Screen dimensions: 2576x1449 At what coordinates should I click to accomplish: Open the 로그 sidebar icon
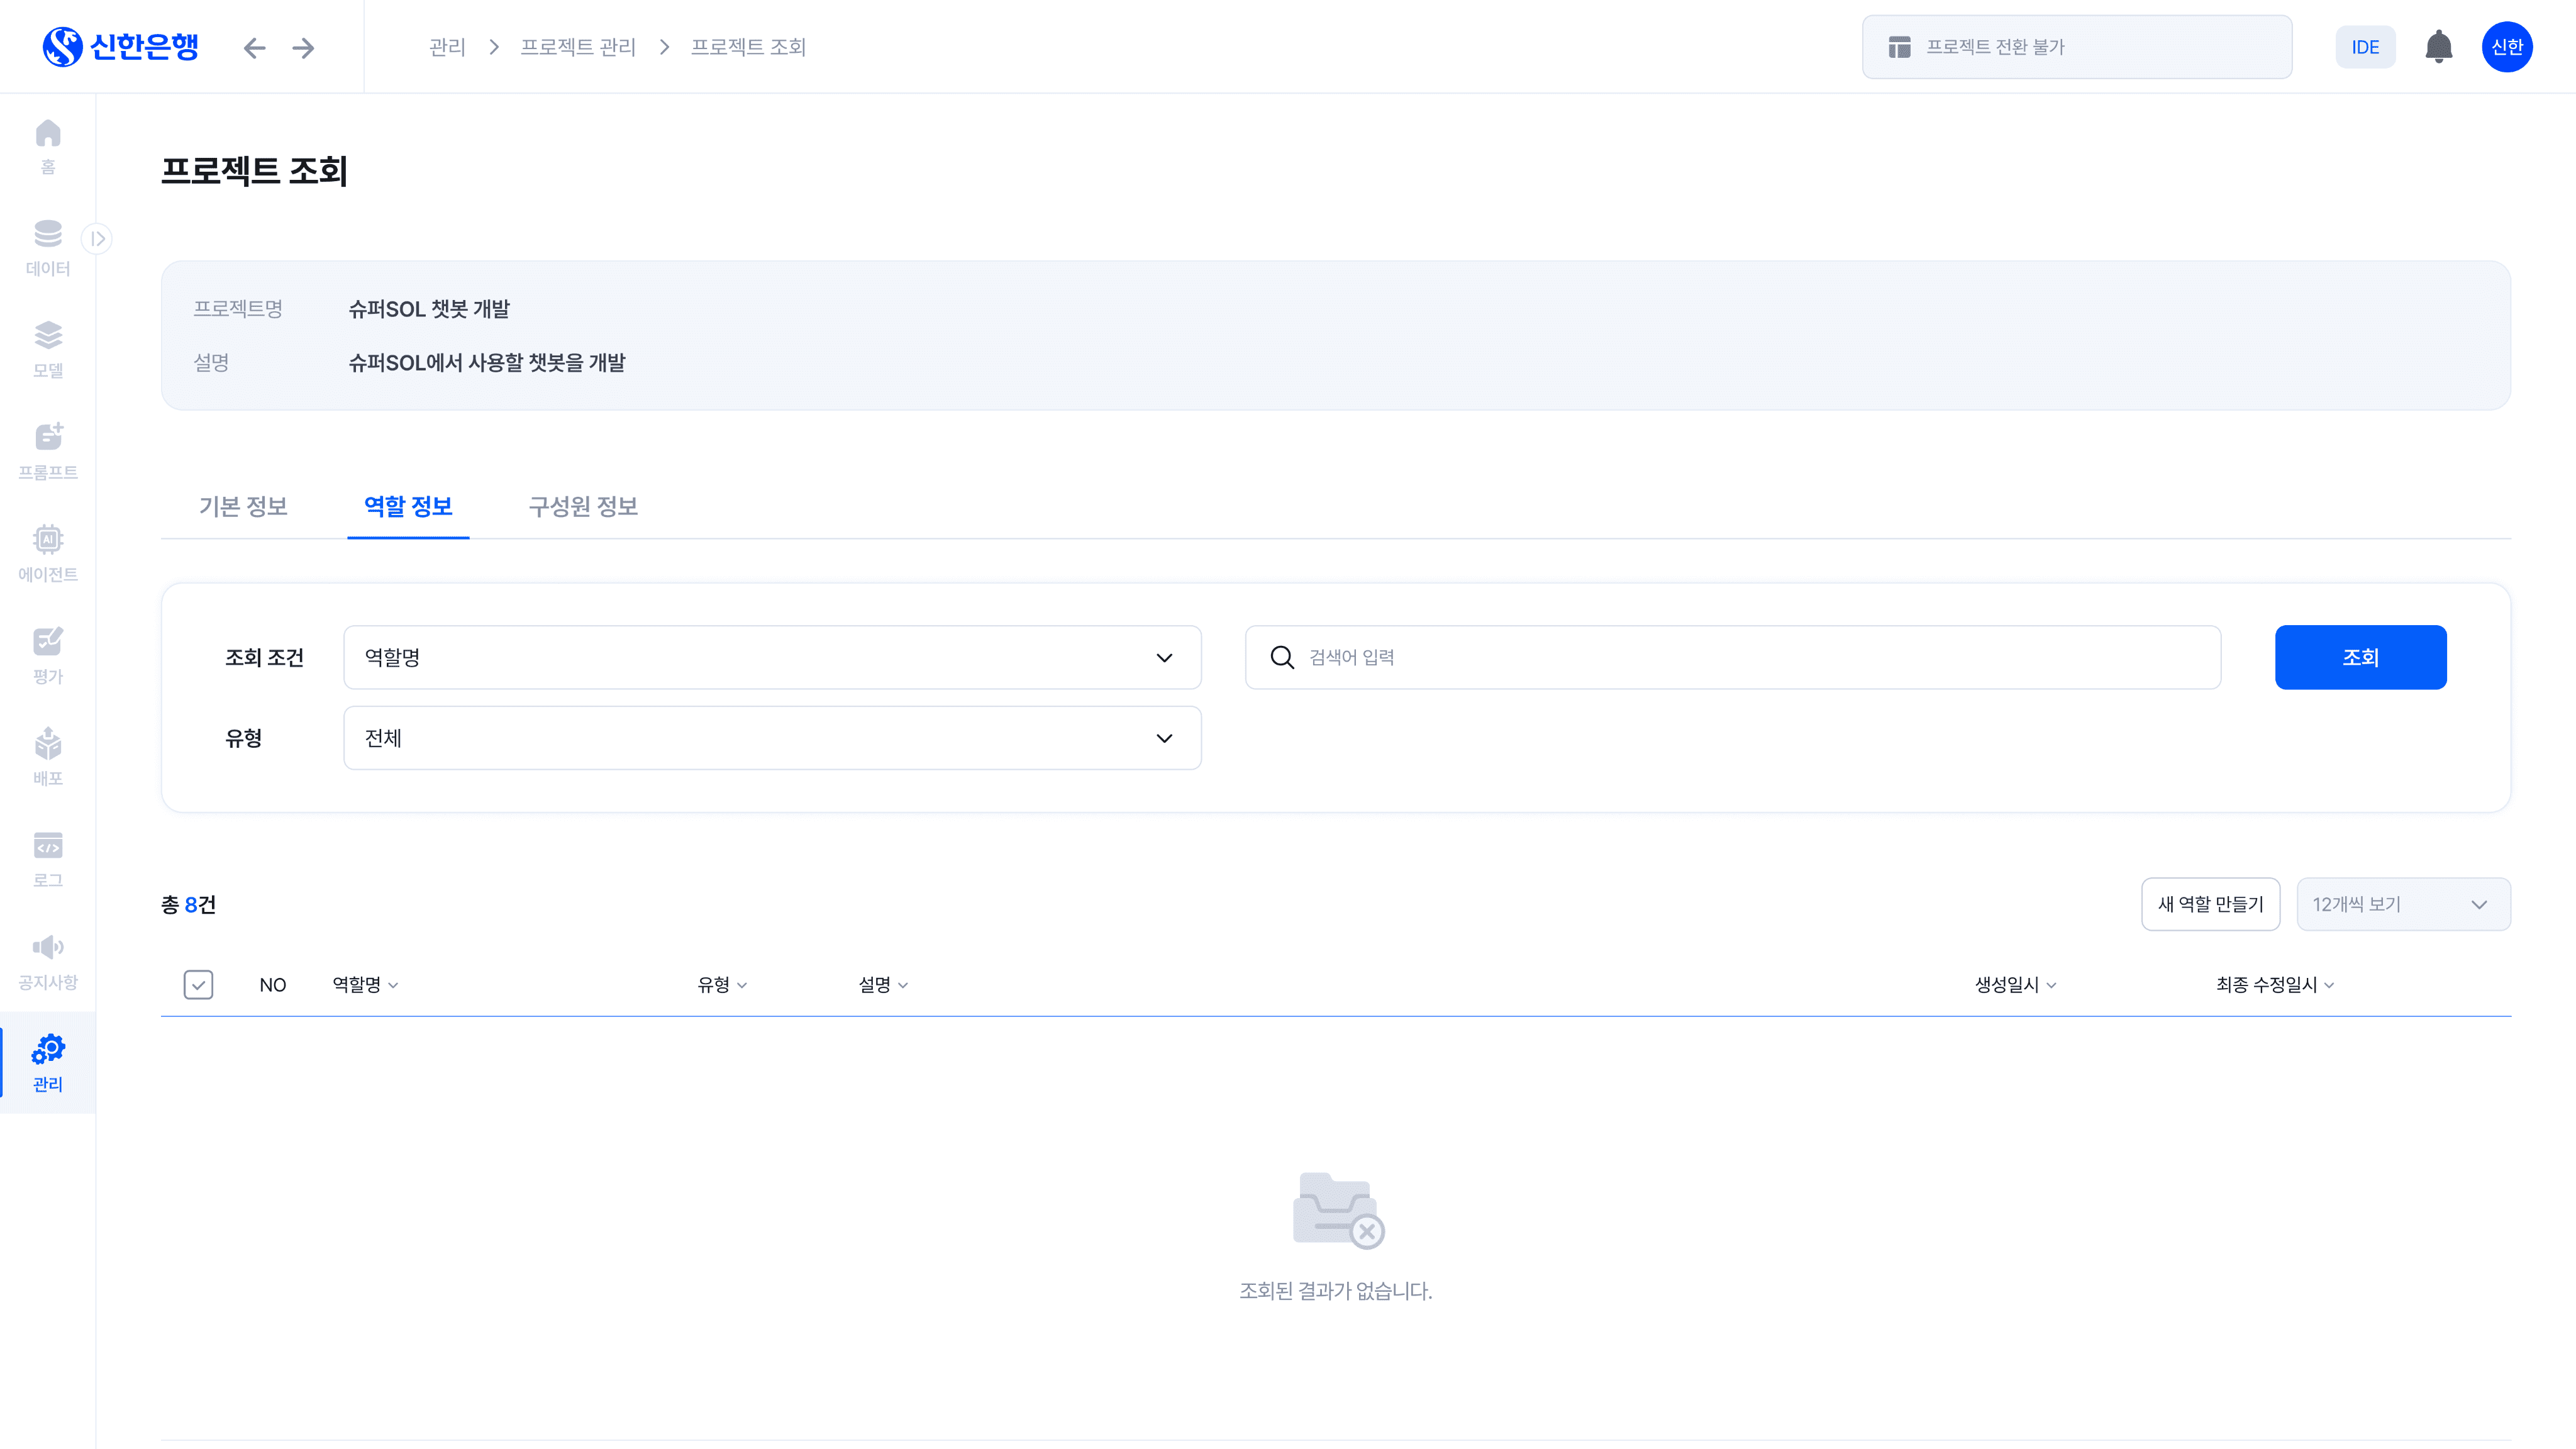point(48,858)
